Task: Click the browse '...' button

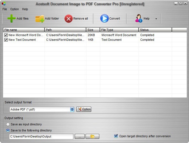Action: click(80, 136)
